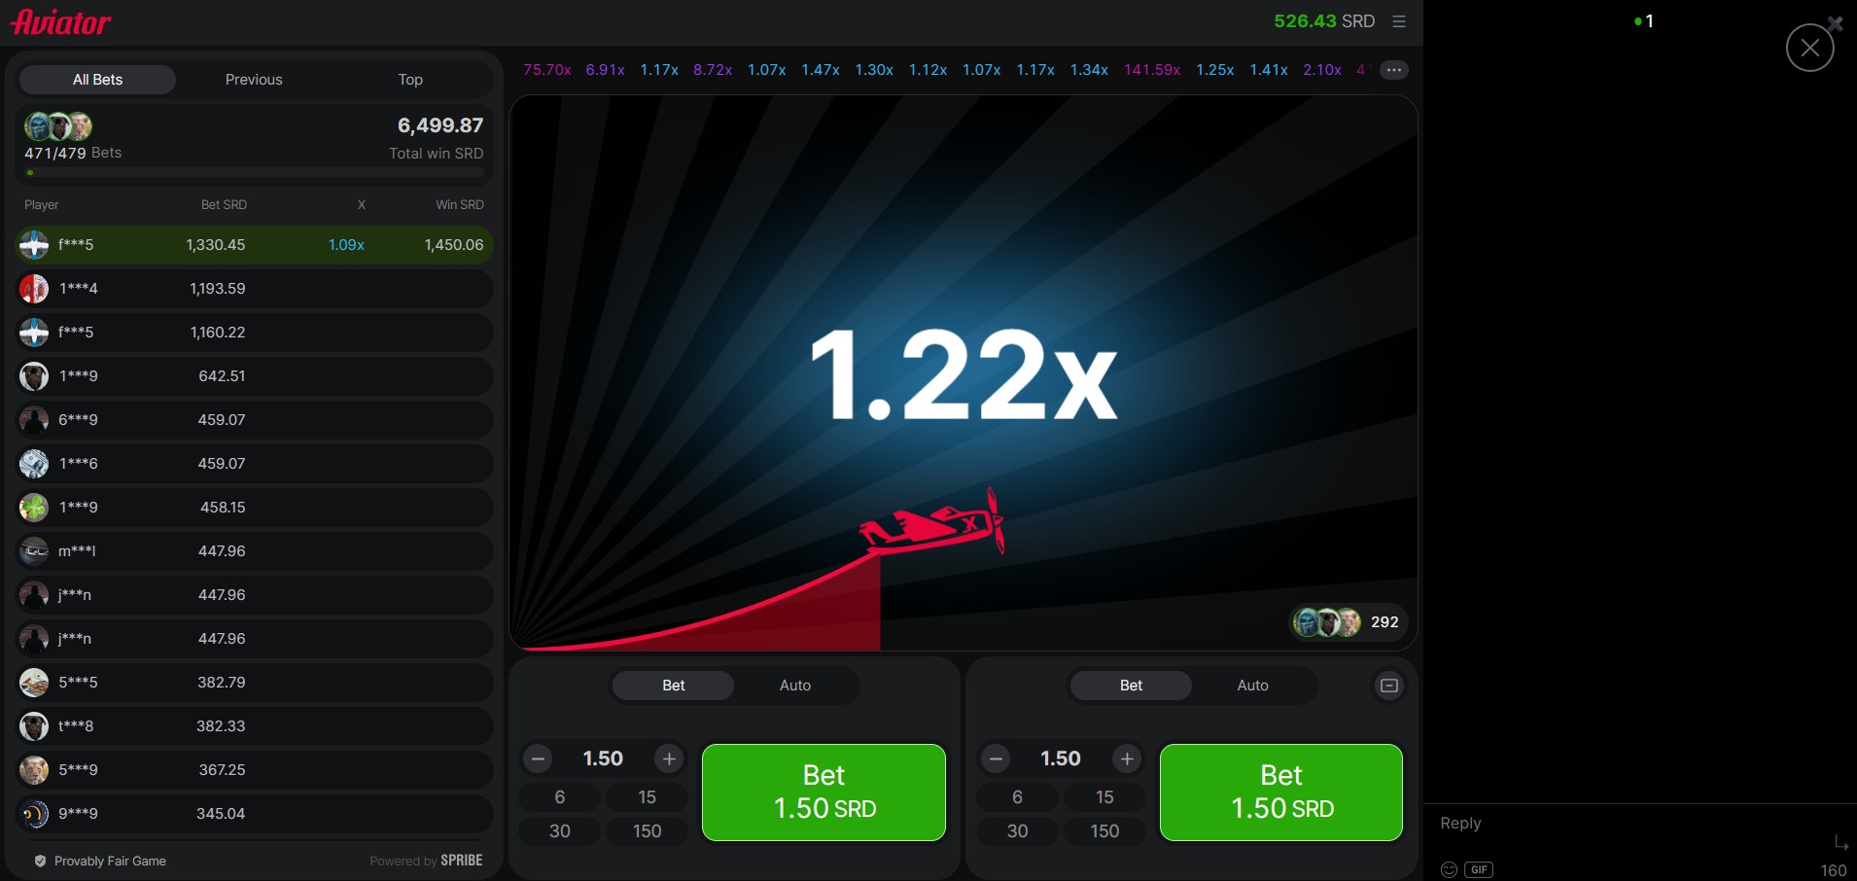
Task: Remove the second bet panel
Action: (1389, 686)
